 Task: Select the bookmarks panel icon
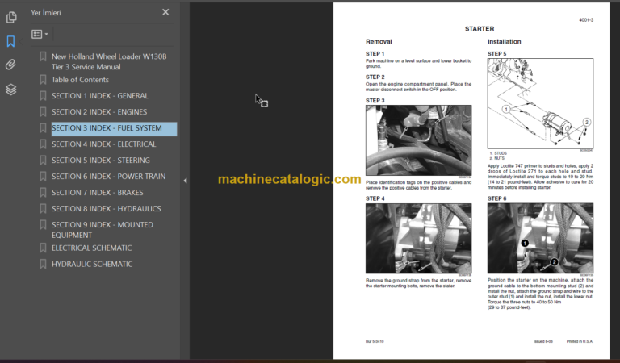[10, 41]
